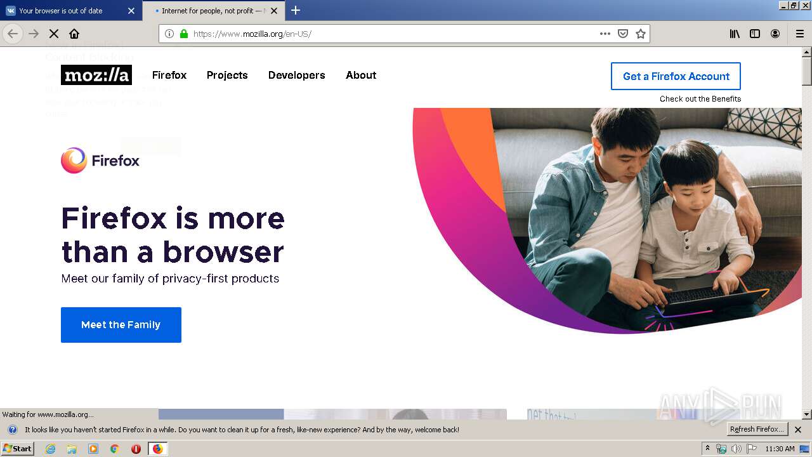Click the Refresh Firefox button
Screen dimensions: 812x457
click(757, 430)
